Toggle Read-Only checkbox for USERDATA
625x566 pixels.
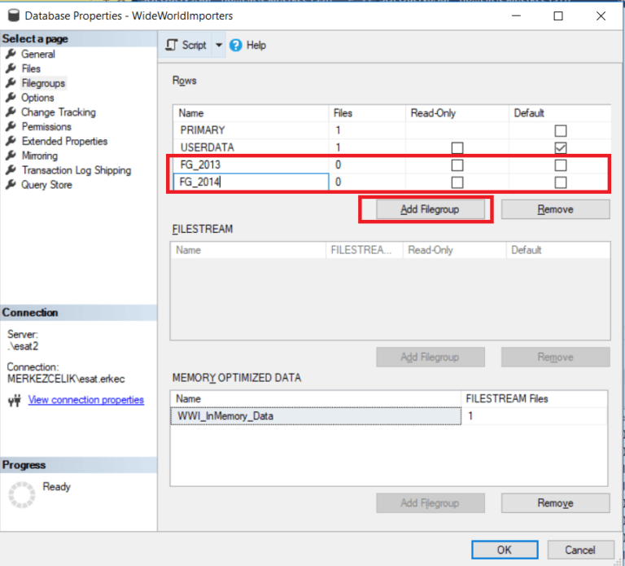click(457, 148)
